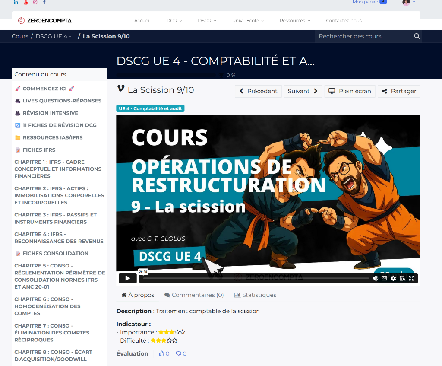Image resolution: width=442 pixels, height=366 pixels.
Task: Switch to the Commentaires (0) tab
Action: 194,295
